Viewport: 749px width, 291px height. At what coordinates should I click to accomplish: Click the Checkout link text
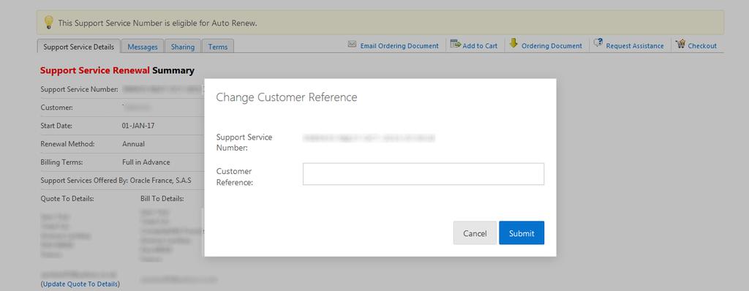pos(702,46)
